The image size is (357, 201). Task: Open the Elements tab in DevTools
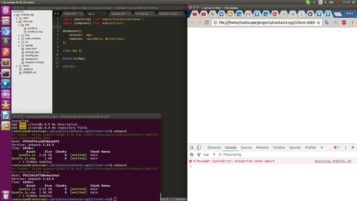coord(214,148)
